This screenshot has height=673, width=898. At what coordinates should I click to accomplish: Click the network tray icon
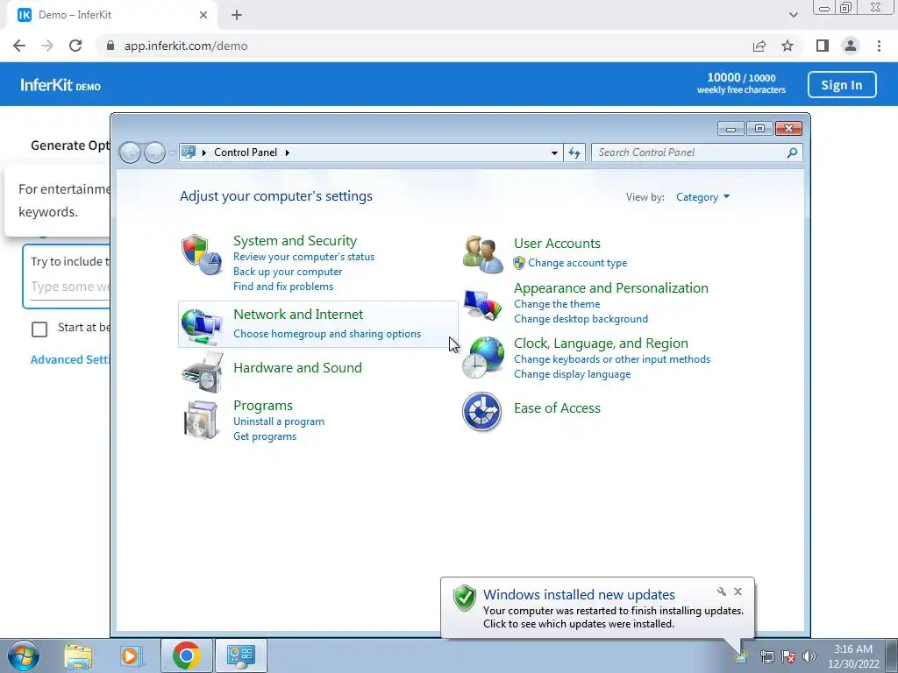tap(766, 656)
